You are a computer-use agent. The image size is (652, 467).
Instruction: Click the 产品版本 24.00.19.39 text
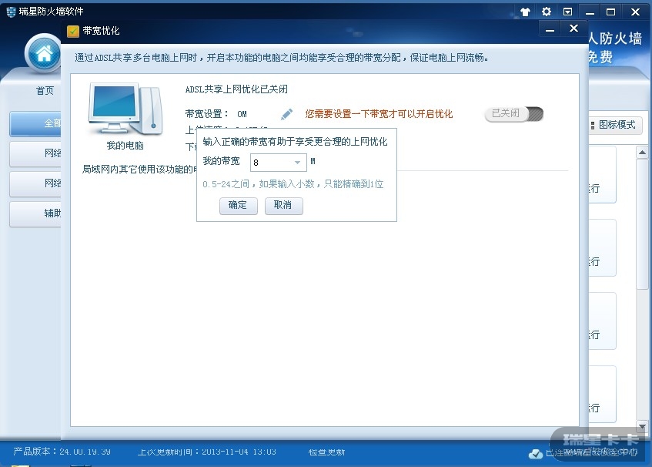62,452
